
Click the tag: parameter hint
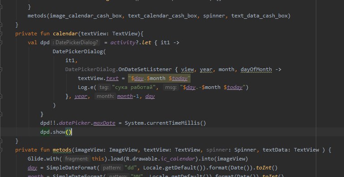tap(104, 87)
